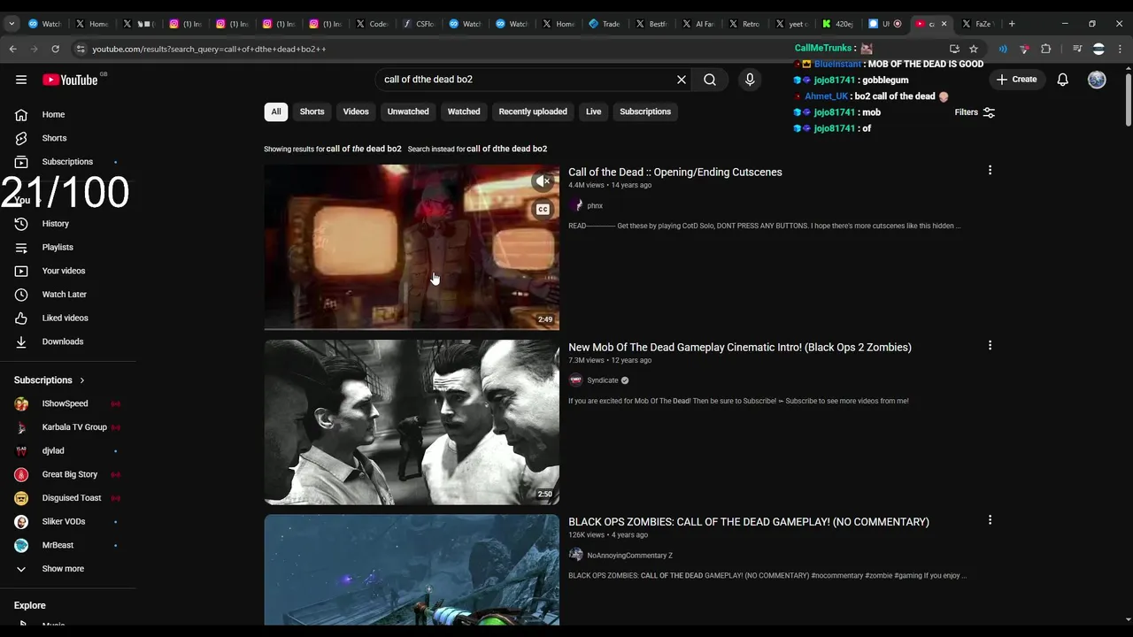Select the Watched filter chip
This screenshot has width=1133, height=637.
(464, 111)
